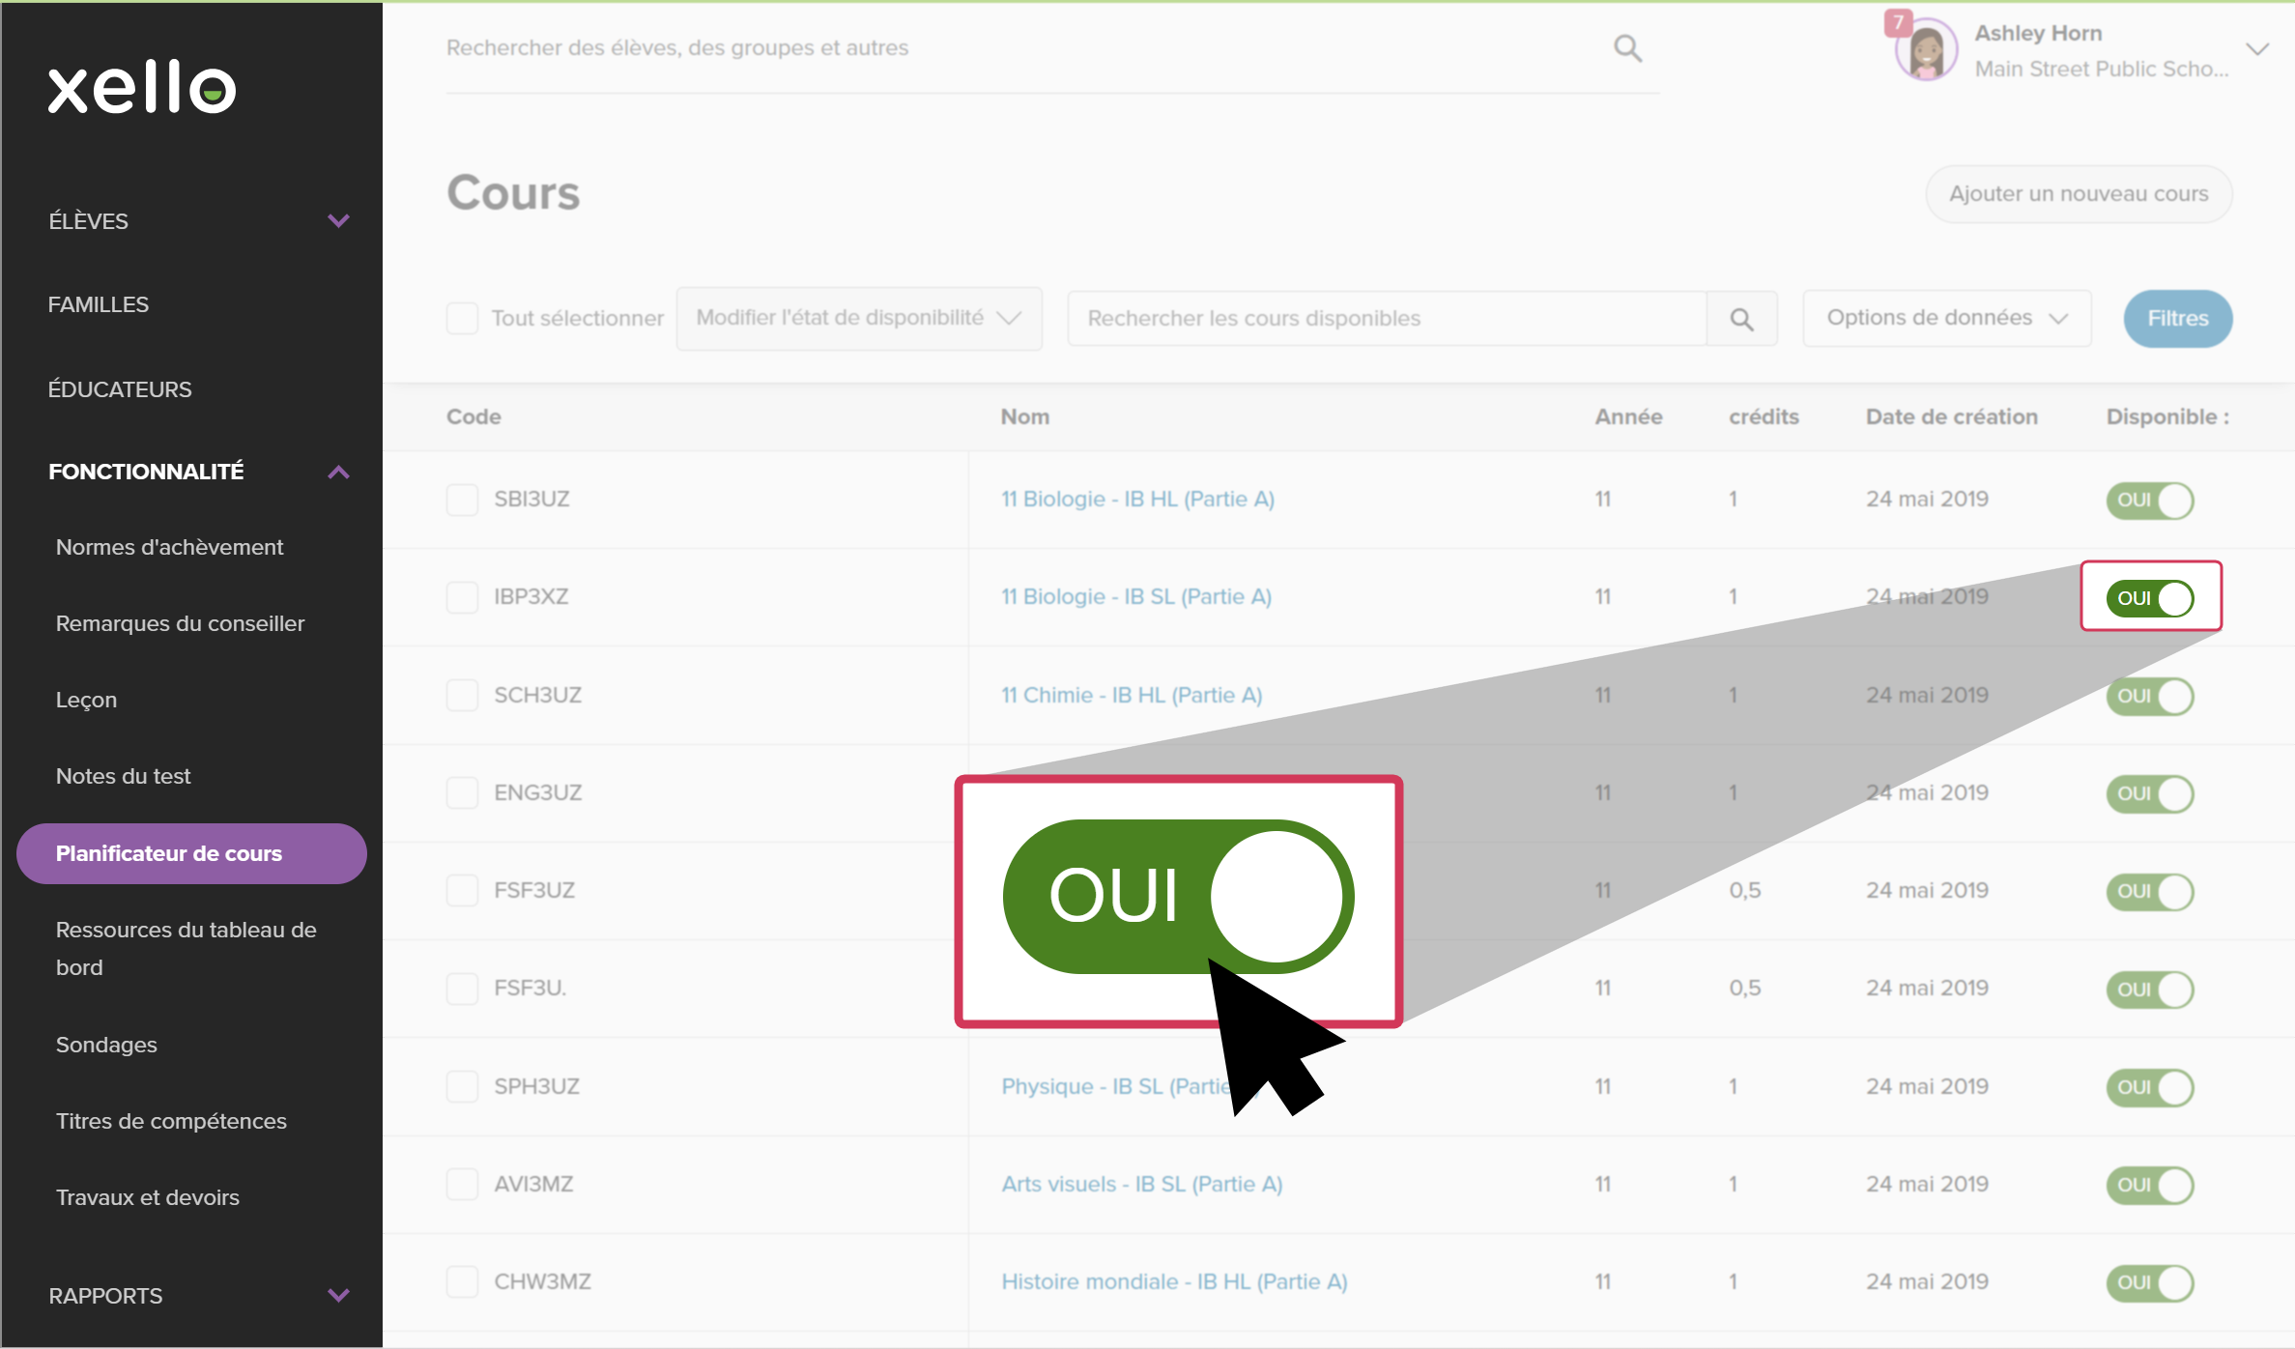Click the Année column header
Image resolution: width=2295 pixels, height=1349 pixels.
coord(1628,416)
